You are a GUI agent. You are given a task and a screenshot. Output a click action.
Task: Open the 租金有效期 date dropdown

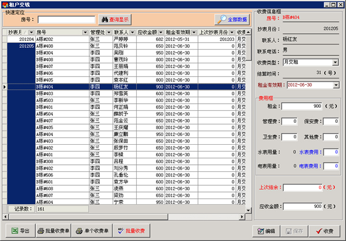pyautogui.click(x=335, y=85)
